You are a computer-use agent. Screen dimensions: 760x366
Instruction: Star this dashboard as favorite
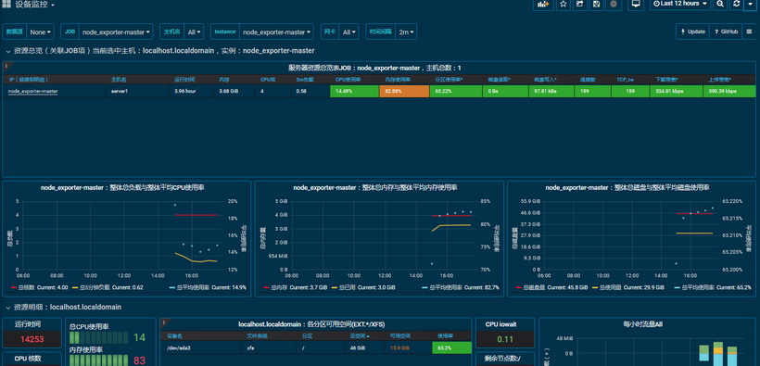click(x=563, y=4)
